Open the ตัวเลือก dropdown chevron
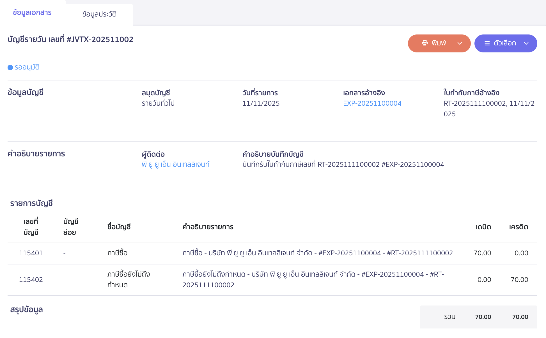Image resolution: width=546 pixels, height=338 pixels. tap(526, 43)
